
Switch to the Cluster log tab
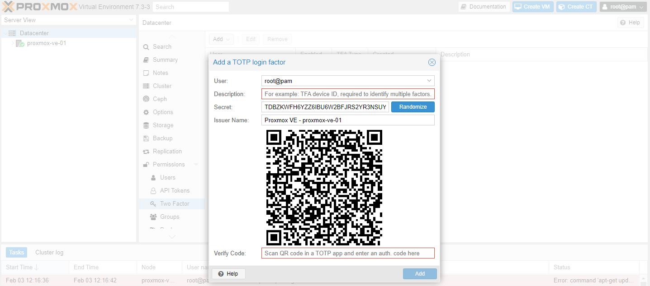(49, 252)
